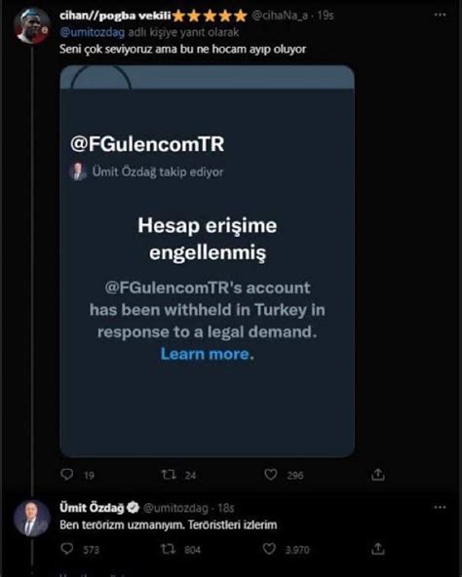The image size is (462, 577).
Task: Open more options on Ümit Özdağ's tweet
Action: [440, 507]
